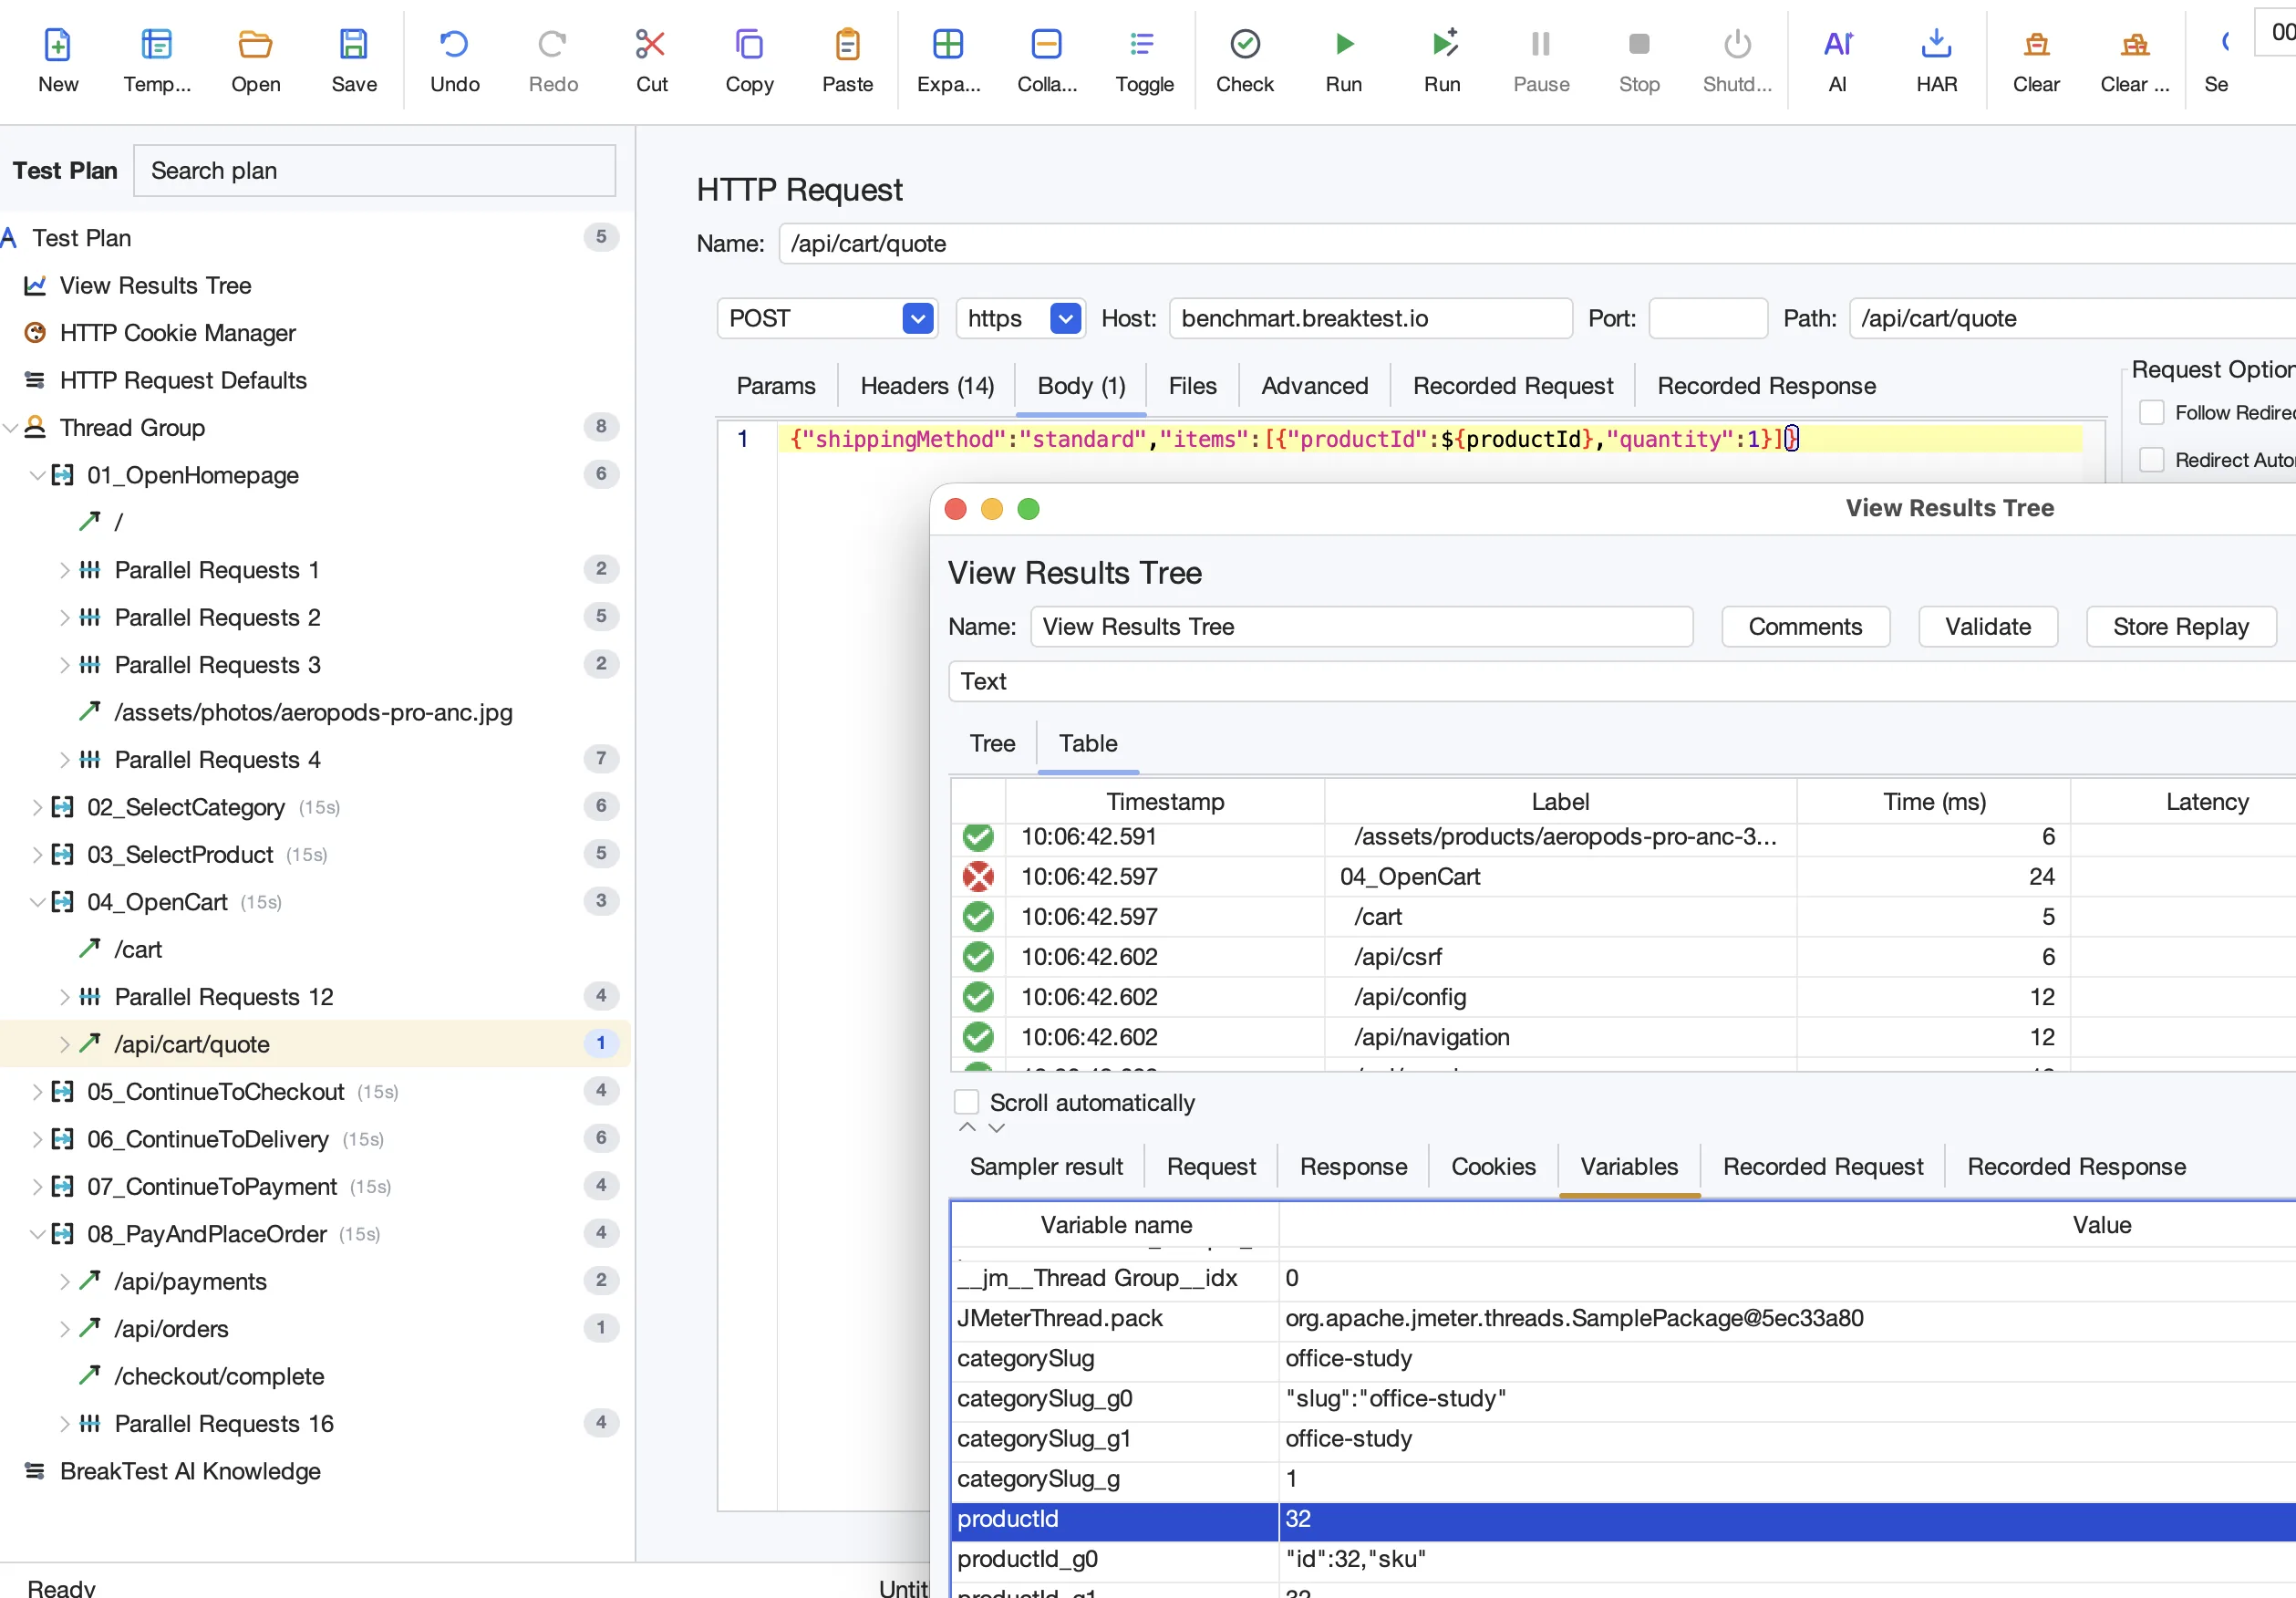Expand Parallel Requests 1
This screenshot has width=2296, height=1598.
pos(64,570)
